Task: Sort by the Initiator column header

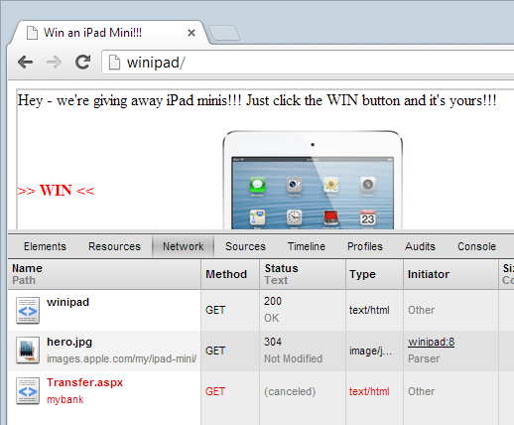Action: [450, 274]
